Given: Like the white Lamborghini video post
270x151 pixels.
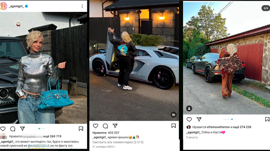Looking at the screenshot, I should pos(96,126).
